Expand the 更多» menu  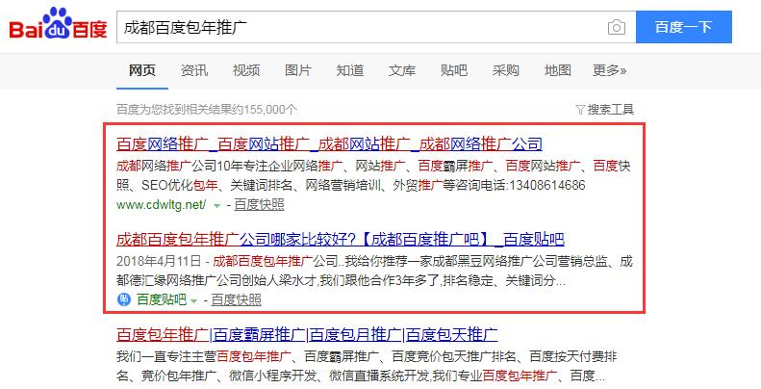[x=610, y=71]
